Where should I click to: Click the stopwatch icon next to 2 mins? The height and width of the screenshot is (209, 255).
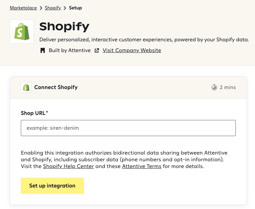click(214, 87)
